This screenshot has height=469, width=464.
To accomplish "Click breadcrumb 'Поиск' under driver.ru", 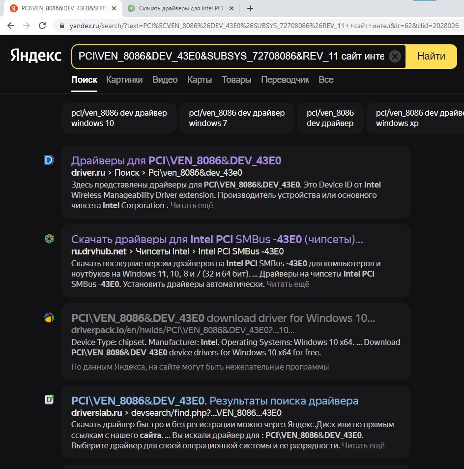I will (127, 173).
